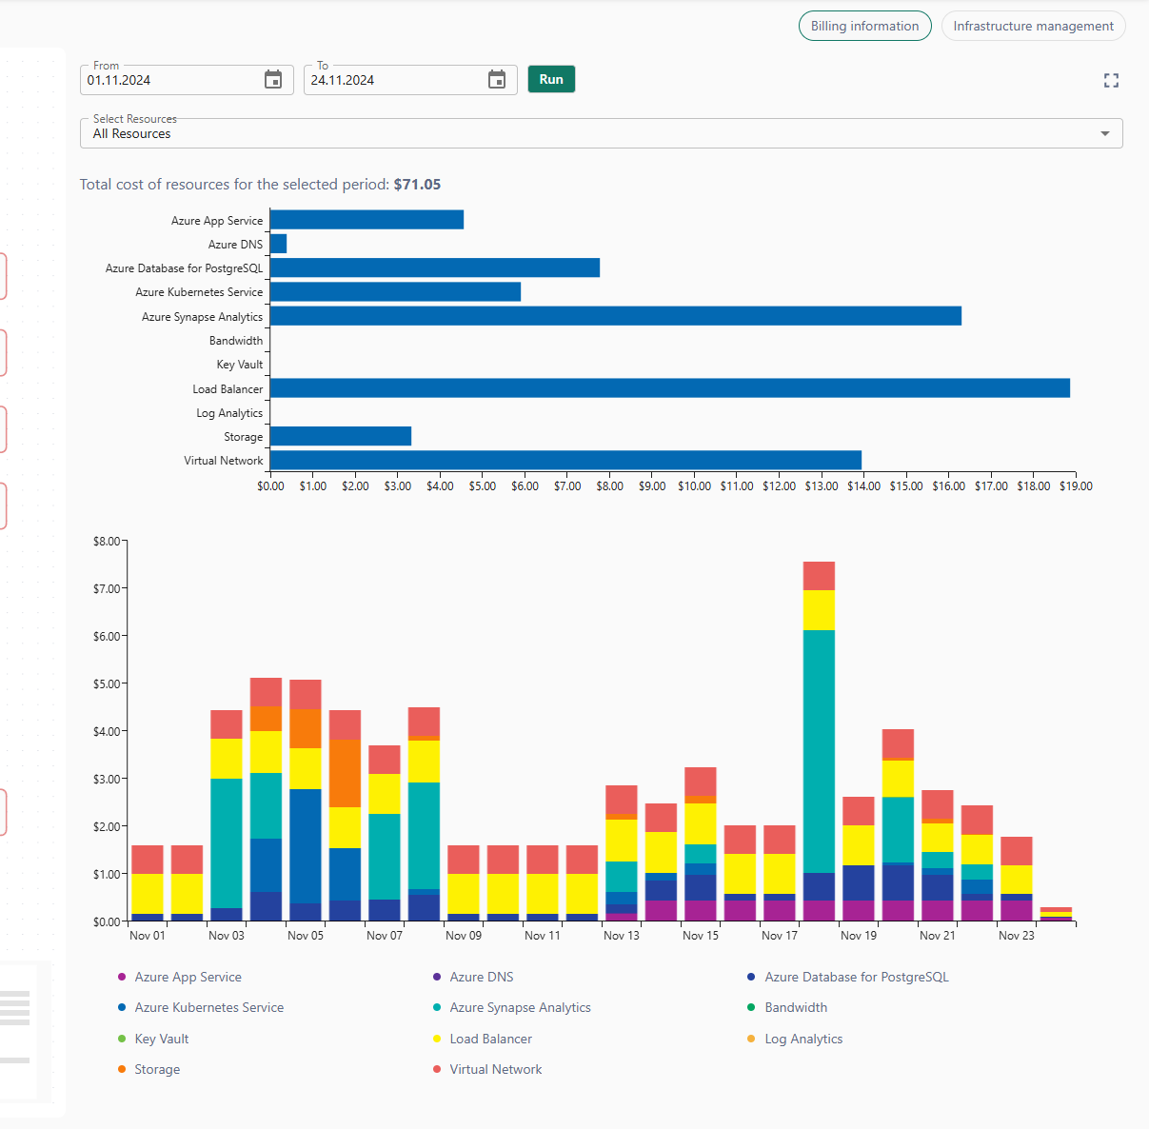Click the $19.00 x-axis label
The width and height of the screenshot is (1149, 1129).
tap(1076, 486)
